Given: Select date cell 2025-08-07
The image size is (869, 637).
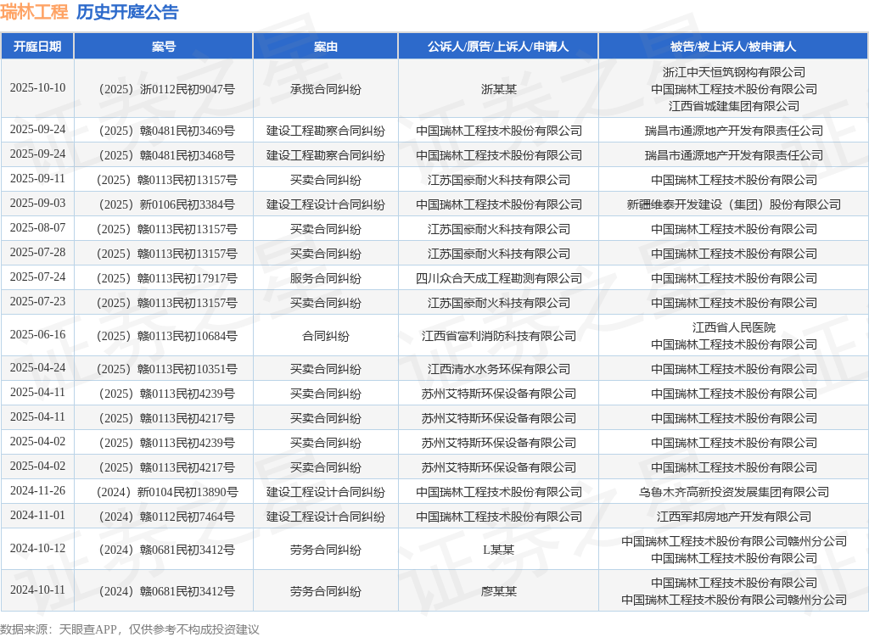Looking at the screenshot, I should pyautogui.click(x=37, y=227).
